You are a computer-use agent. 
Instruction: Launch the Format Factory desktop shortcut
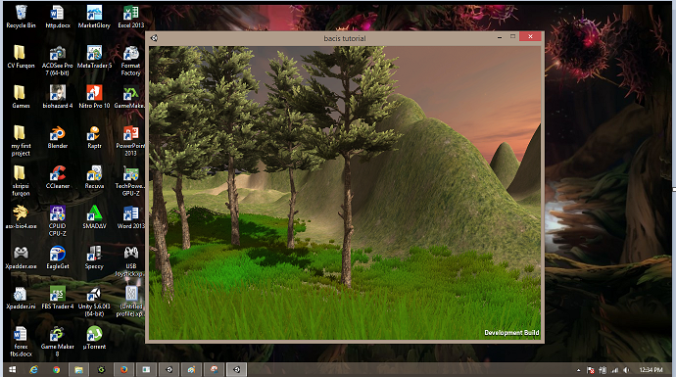click(x=130, y=61)
